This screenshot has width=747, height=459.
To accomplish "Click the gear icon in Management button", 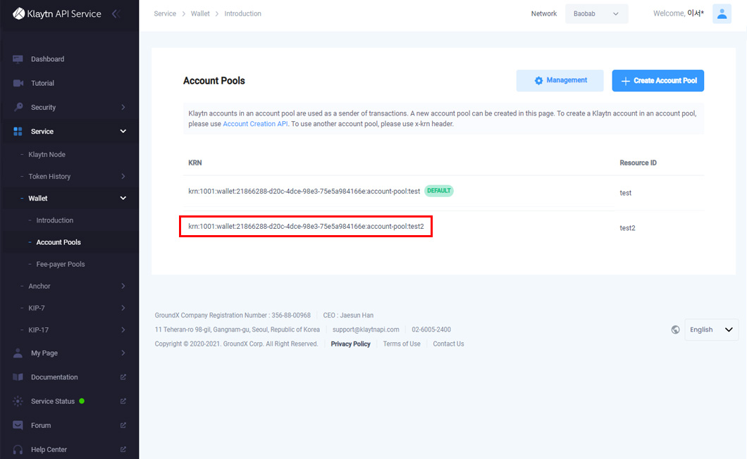I will point(538,80).
